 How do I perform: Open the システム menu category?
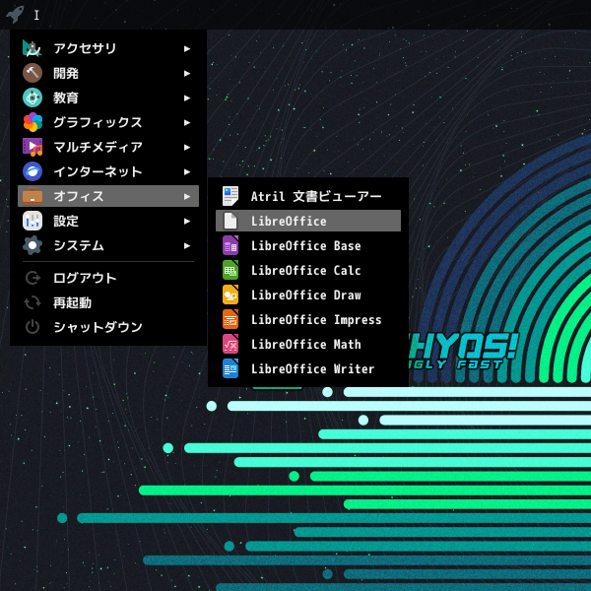(108, 245)
